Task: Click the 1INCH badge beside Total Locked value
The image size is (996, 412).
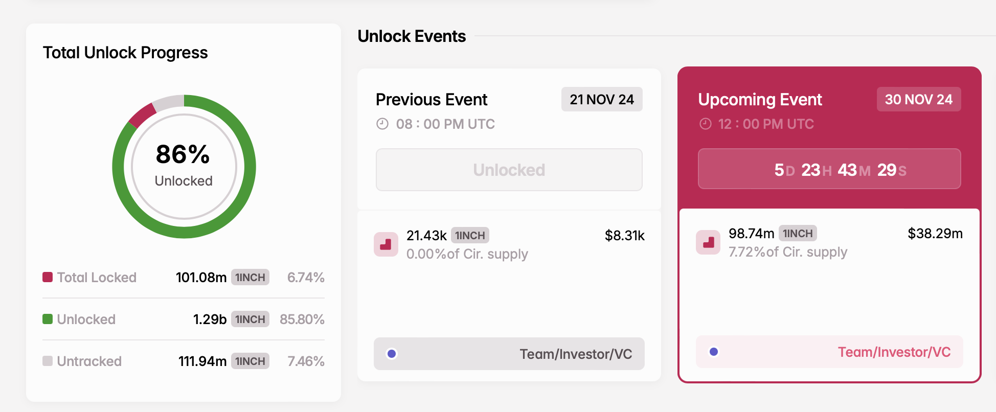Action: point(250,277)
